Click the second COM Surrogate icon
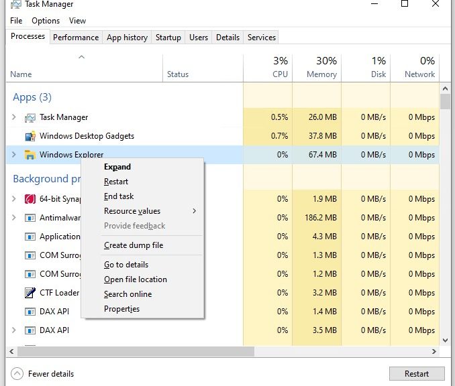The width and height of the screenshot is (455, 386). pyautogui.click(x=30, y=274)
